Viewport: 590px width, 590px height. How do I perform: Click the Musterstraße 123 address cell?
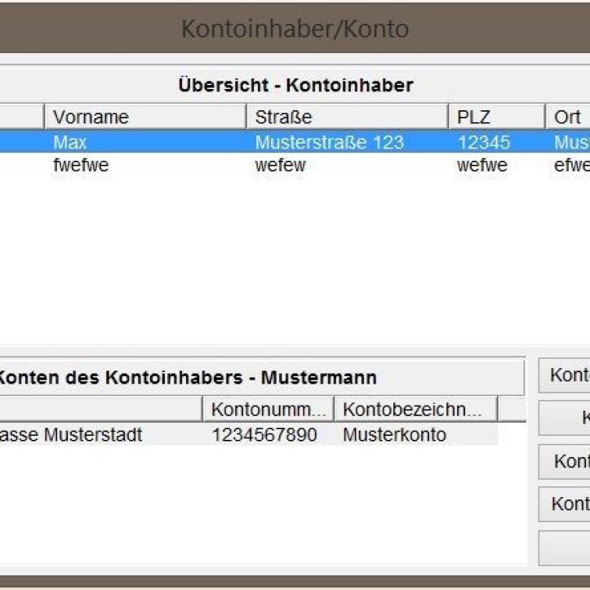click(x=329, y=143)
